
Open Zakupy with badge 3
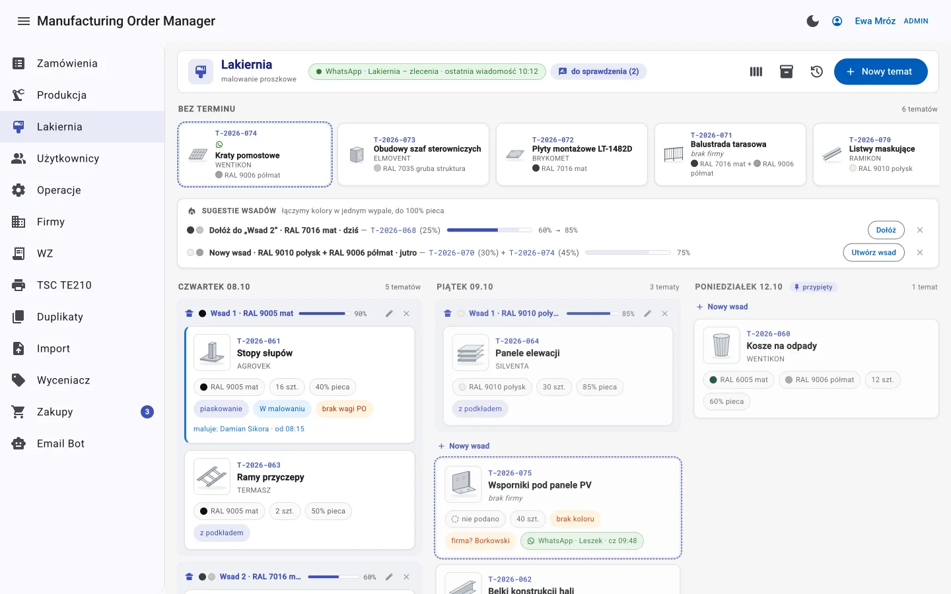[x=82, y=412]
